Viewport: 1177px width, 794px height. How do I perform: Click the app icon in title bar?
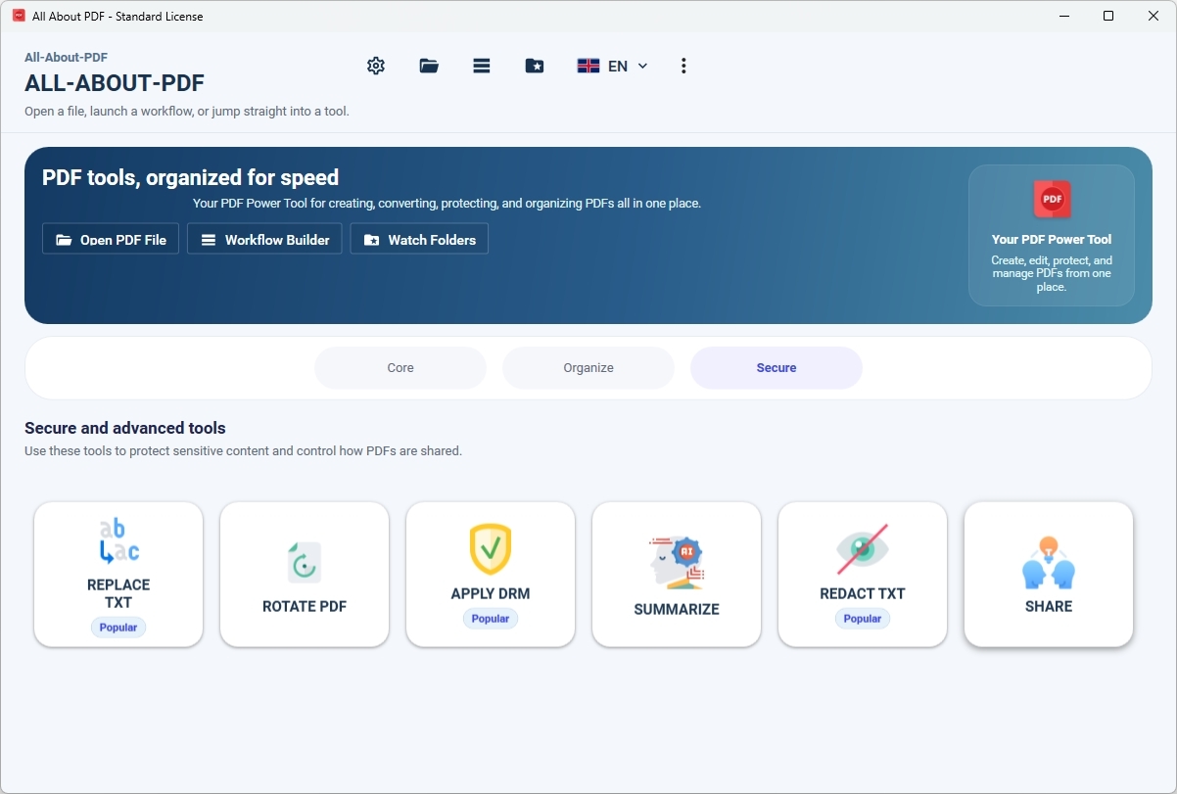click(x=19, y=16)
